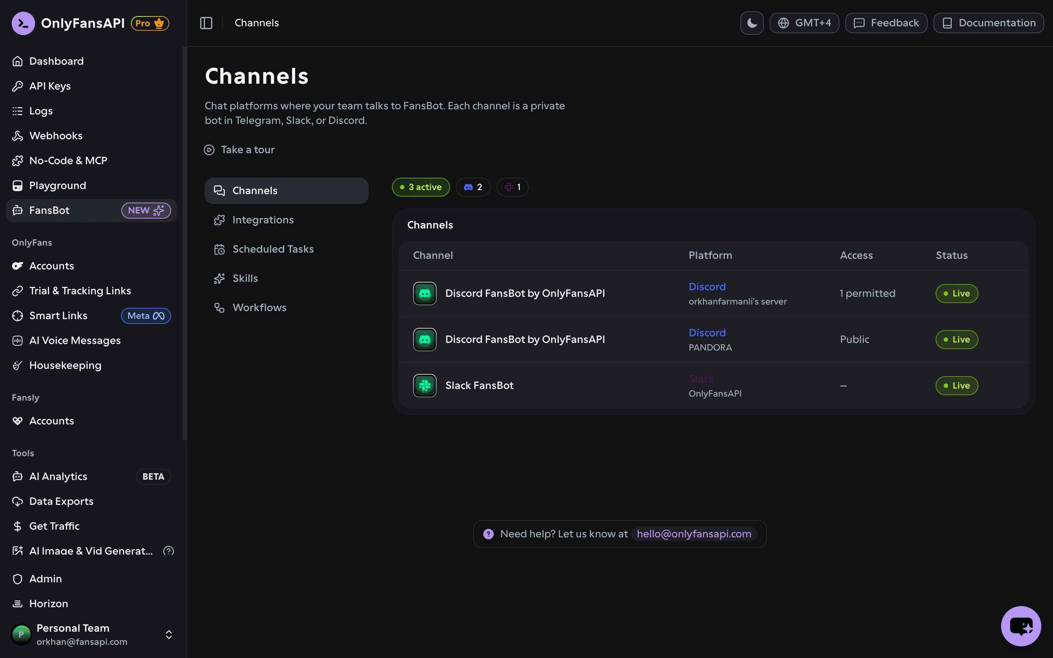
Task: Click the Slack FansBot icon
Action: click(425, 386)
